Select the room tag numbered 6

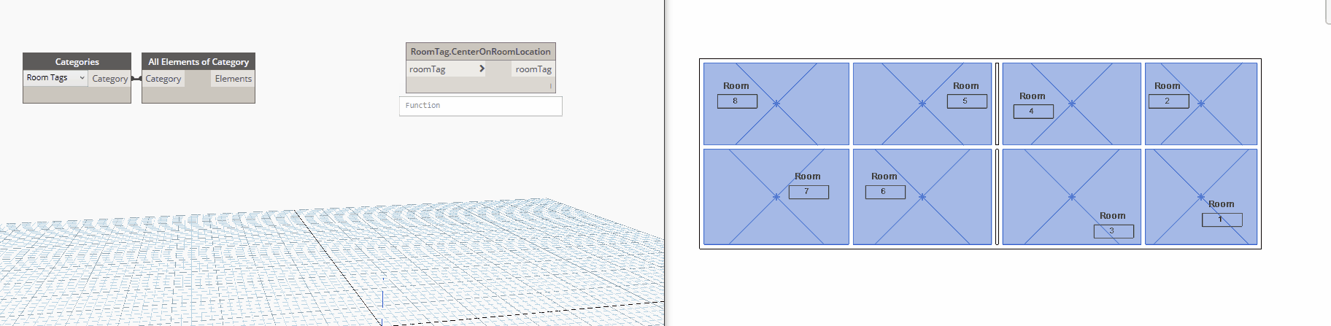pyautogui.click(x=885, y=192)
